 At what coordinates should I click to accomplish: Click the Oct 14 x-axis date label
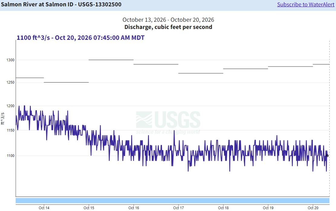click(44, 208)
